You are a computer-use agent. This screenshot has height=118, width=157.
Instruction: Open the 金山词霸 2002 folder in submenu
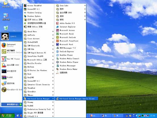[71, 13]
